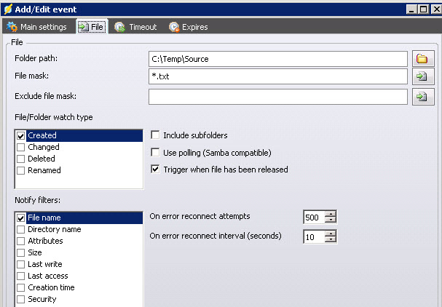Click into the Folder path text field
442x307 pixels.
277,59
